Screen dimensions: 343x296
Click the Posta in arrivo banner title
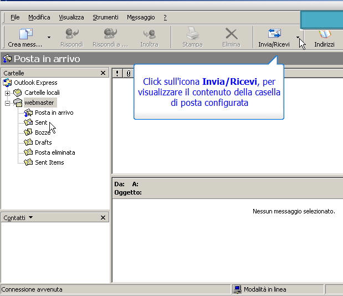pos(47,59)
